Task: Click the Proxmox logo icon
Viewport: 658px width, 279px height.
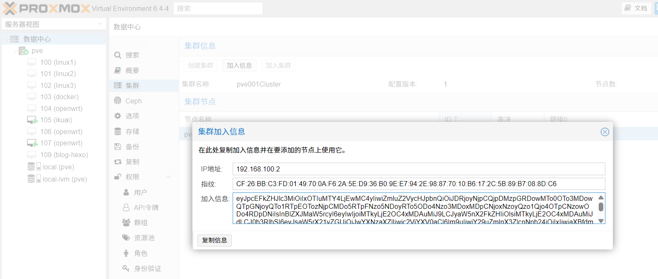Action: (12, 8)
